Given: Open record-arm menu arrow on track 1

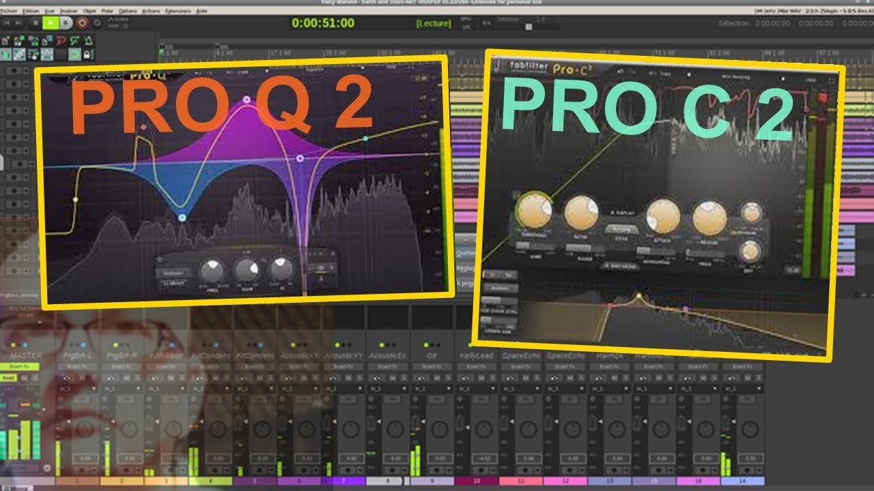Looking at the screenshot, I should point(94,470).
